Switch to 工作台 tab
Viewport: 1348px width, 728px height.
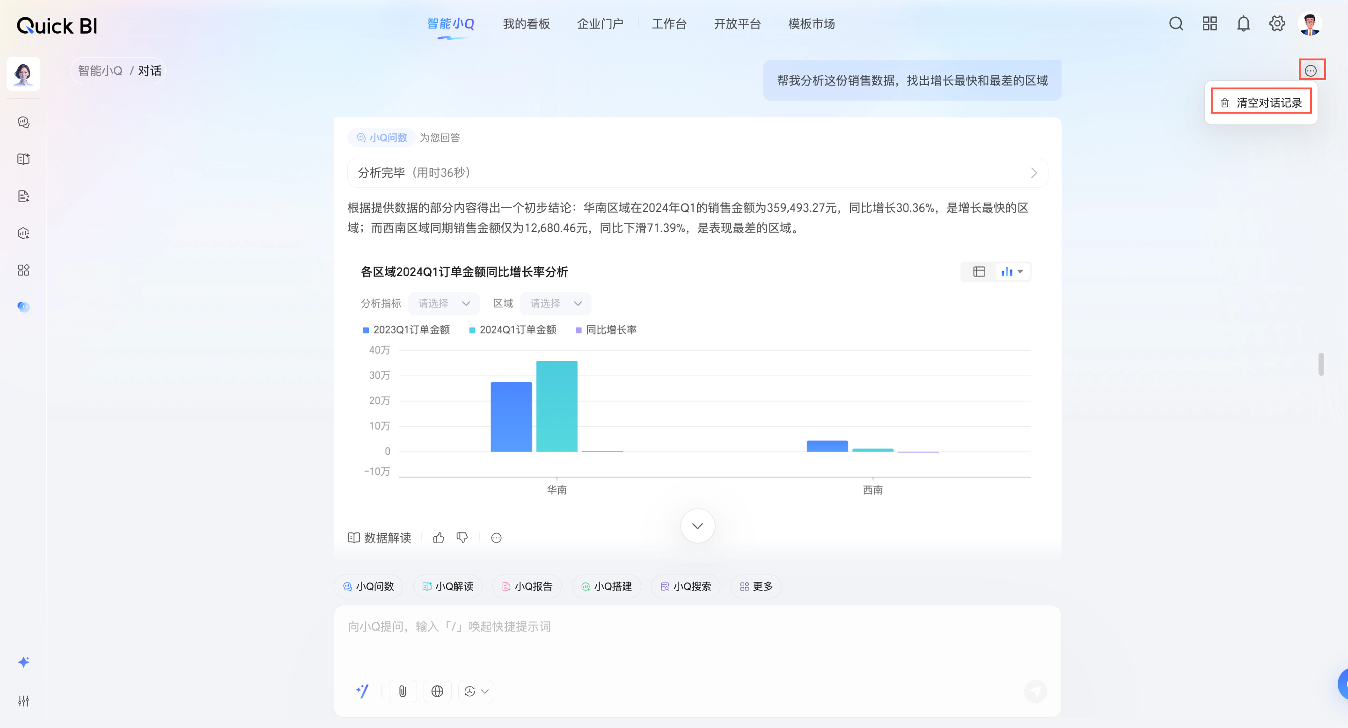669,24
